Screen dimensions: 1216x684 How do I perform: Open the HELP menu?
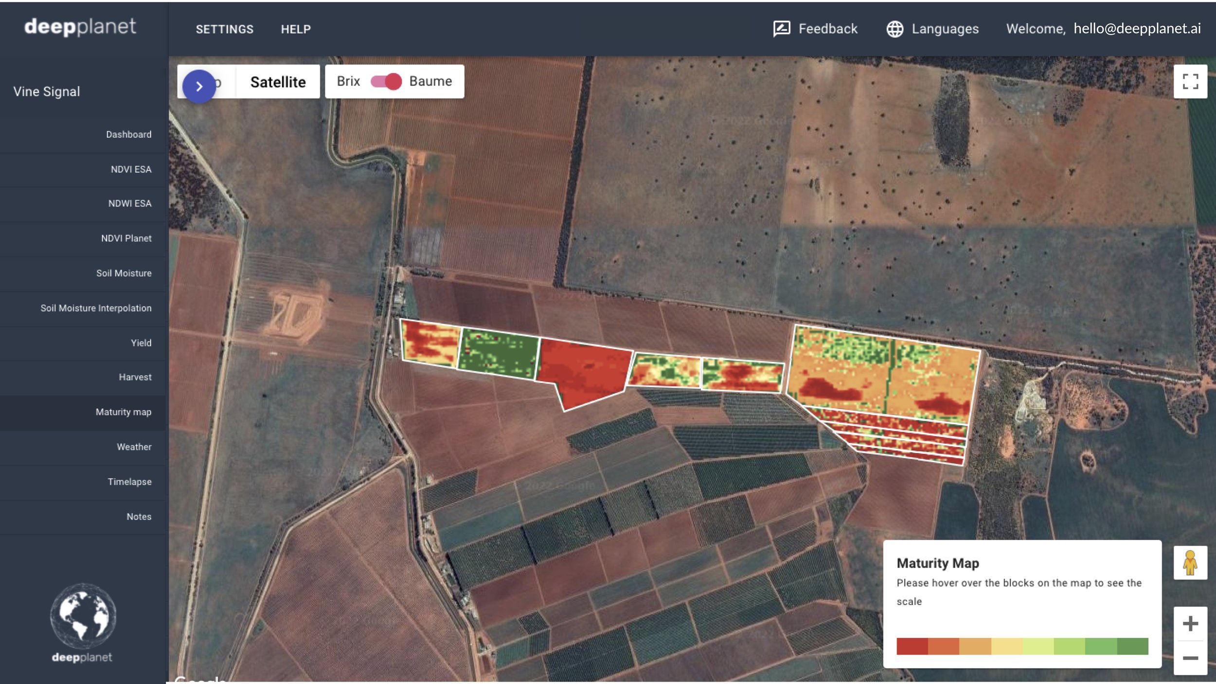295,29
